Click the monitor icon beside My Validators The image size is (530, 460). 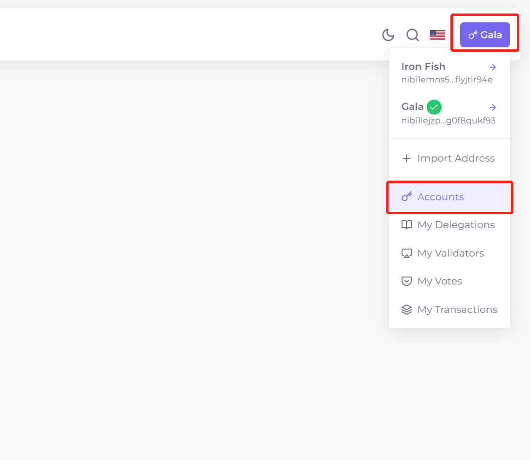[407, 253]
